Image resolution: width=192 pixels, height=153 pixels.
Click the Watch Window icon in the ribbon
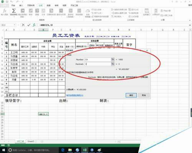coord(147,12)
